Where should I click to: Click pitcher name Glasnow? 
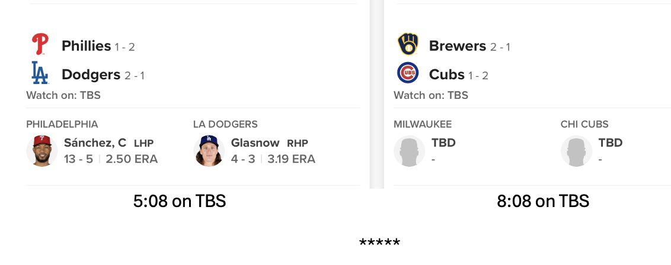click(x=255, y=143)
